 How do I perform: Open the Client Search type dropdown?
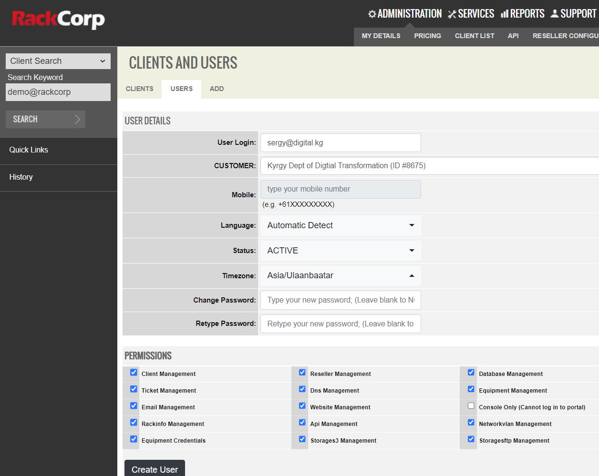tap(58, 61)
